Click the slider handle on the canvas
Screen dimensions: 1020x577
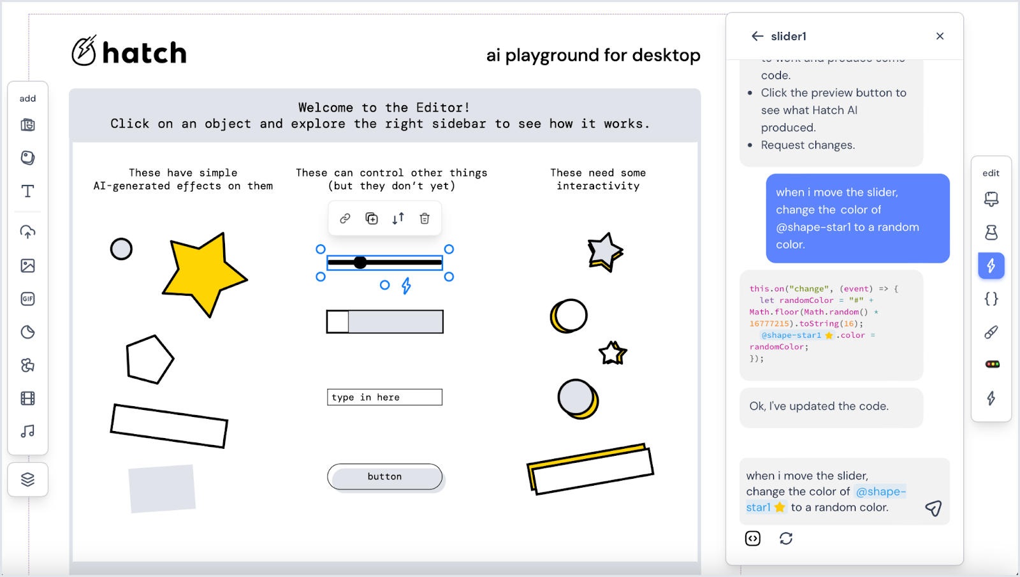pos(360,262)
